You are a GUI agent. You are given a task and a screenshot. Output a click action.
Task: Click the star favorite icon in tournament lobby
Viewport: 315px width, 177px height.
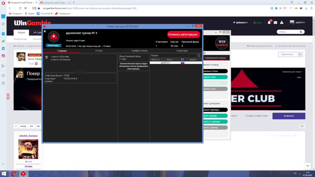point(45,31)
